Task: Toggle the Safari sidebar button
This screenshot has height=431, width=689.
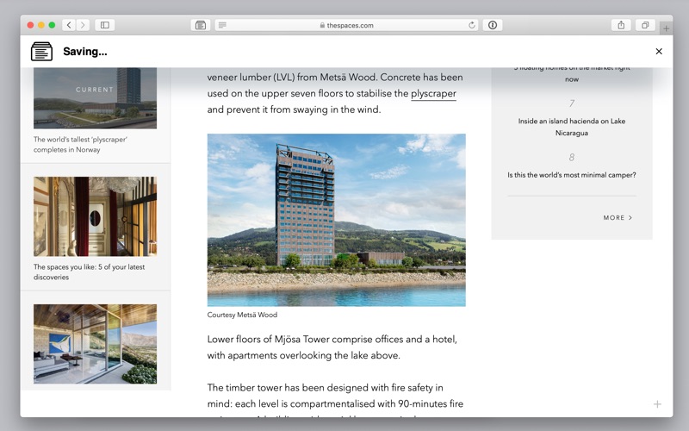Action: point(104,25)
